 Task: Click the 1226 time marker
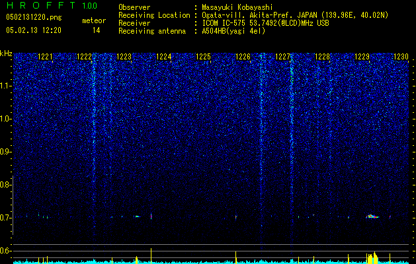(243, 57)
